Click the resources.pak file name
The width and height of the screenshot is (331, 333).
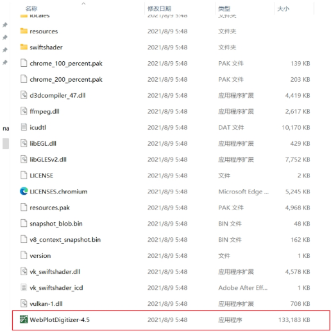(50, 208)
